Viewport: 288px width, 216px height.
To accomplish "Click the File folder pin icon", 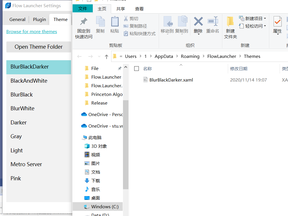I will point(120,68).
